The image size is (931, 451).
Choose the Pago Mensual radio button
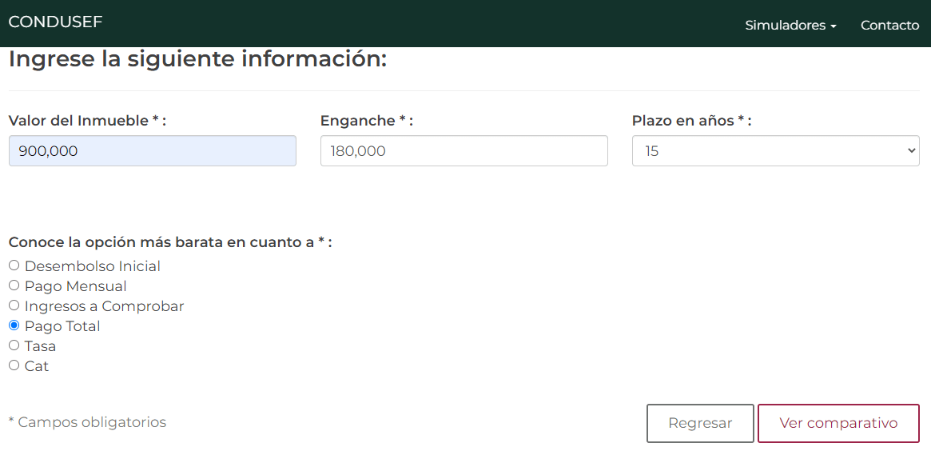pos(14,285)
